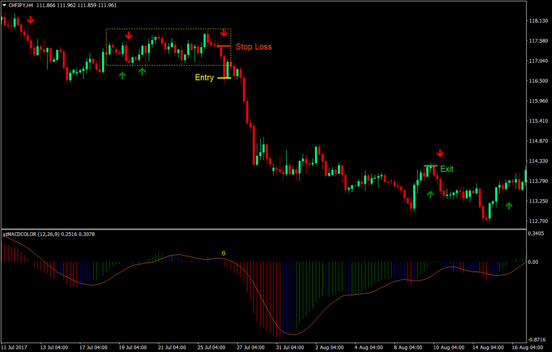Click the green arrow near the 14 Aug candles
552x352 pixels.
tap(509, 207)
